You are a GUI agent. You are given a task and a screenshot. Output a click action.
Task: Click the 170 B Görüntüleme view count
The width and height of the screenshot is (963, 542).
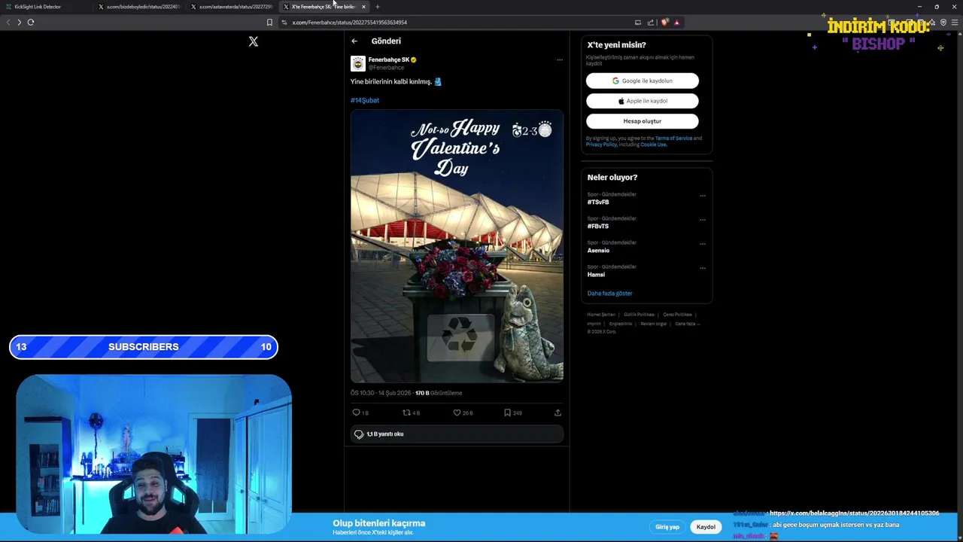click(x=439, y=393)
